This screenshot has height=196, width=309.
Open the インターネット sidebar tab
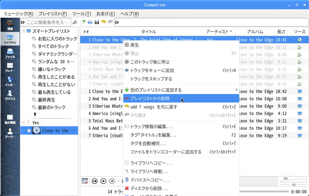point(10,81)
